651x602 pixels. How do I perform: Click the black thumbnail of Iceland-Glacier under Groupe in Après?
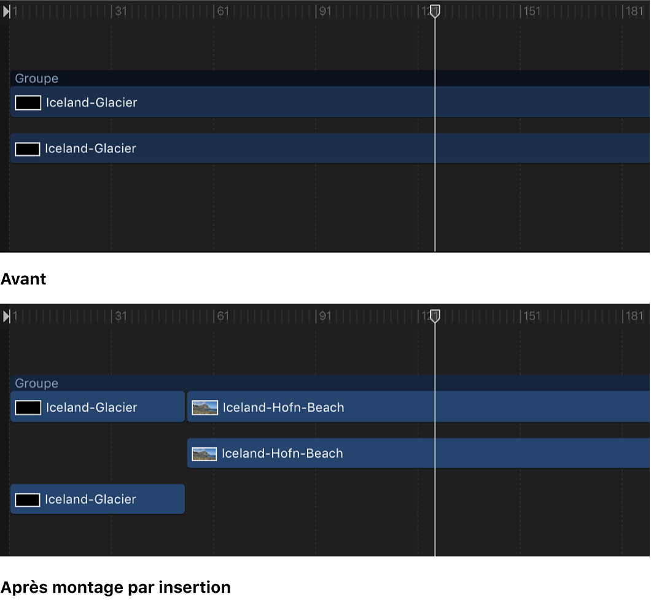click(x=28, y=407)
